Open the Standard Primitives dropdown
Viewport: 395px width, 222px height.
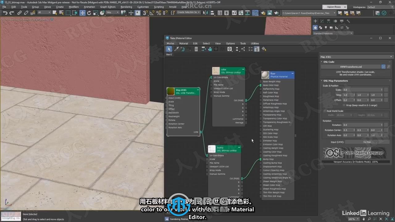point(333,33)
